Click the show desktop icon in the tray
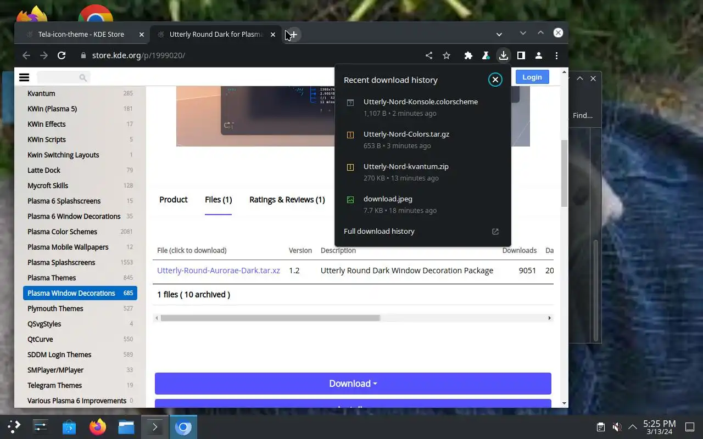703x439 pixels. tap(689, 427)
